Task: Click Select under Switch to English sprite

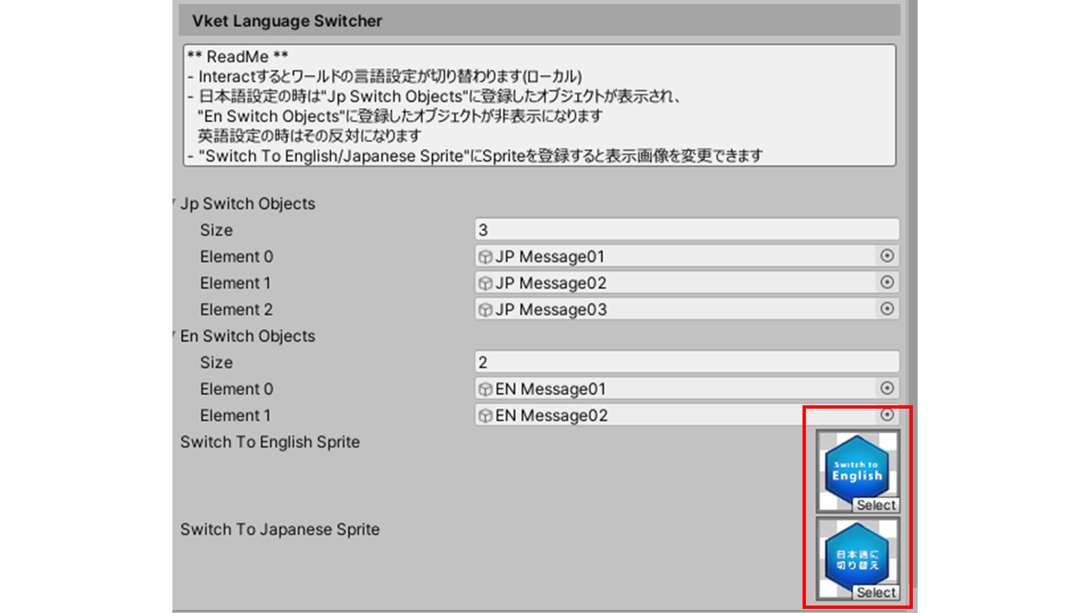Action: click(876, 505)
